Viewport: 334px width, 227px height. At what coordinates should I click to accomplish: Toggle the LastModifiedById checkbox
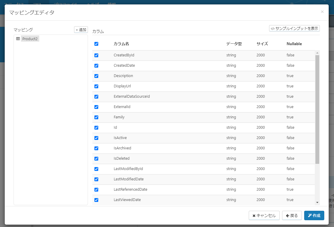(x=96, y=169)
